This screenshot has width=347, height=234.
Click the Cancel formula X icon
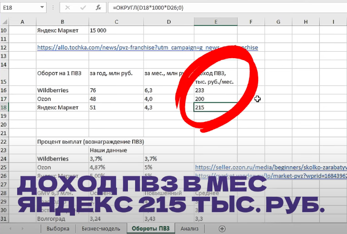click(67, 8)
